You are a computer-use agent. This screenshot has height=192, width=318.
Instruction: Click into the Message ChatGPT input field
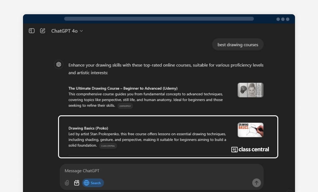coord(161,171)
